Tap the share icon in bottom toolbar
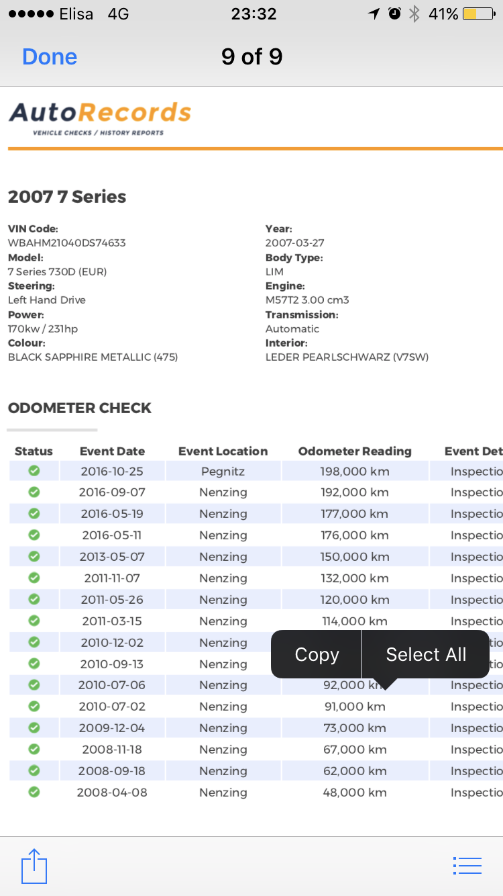 (x=34, y=866)
